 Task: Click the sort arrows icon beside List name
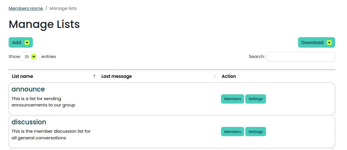pyautogui.click(x=94, y=76)
